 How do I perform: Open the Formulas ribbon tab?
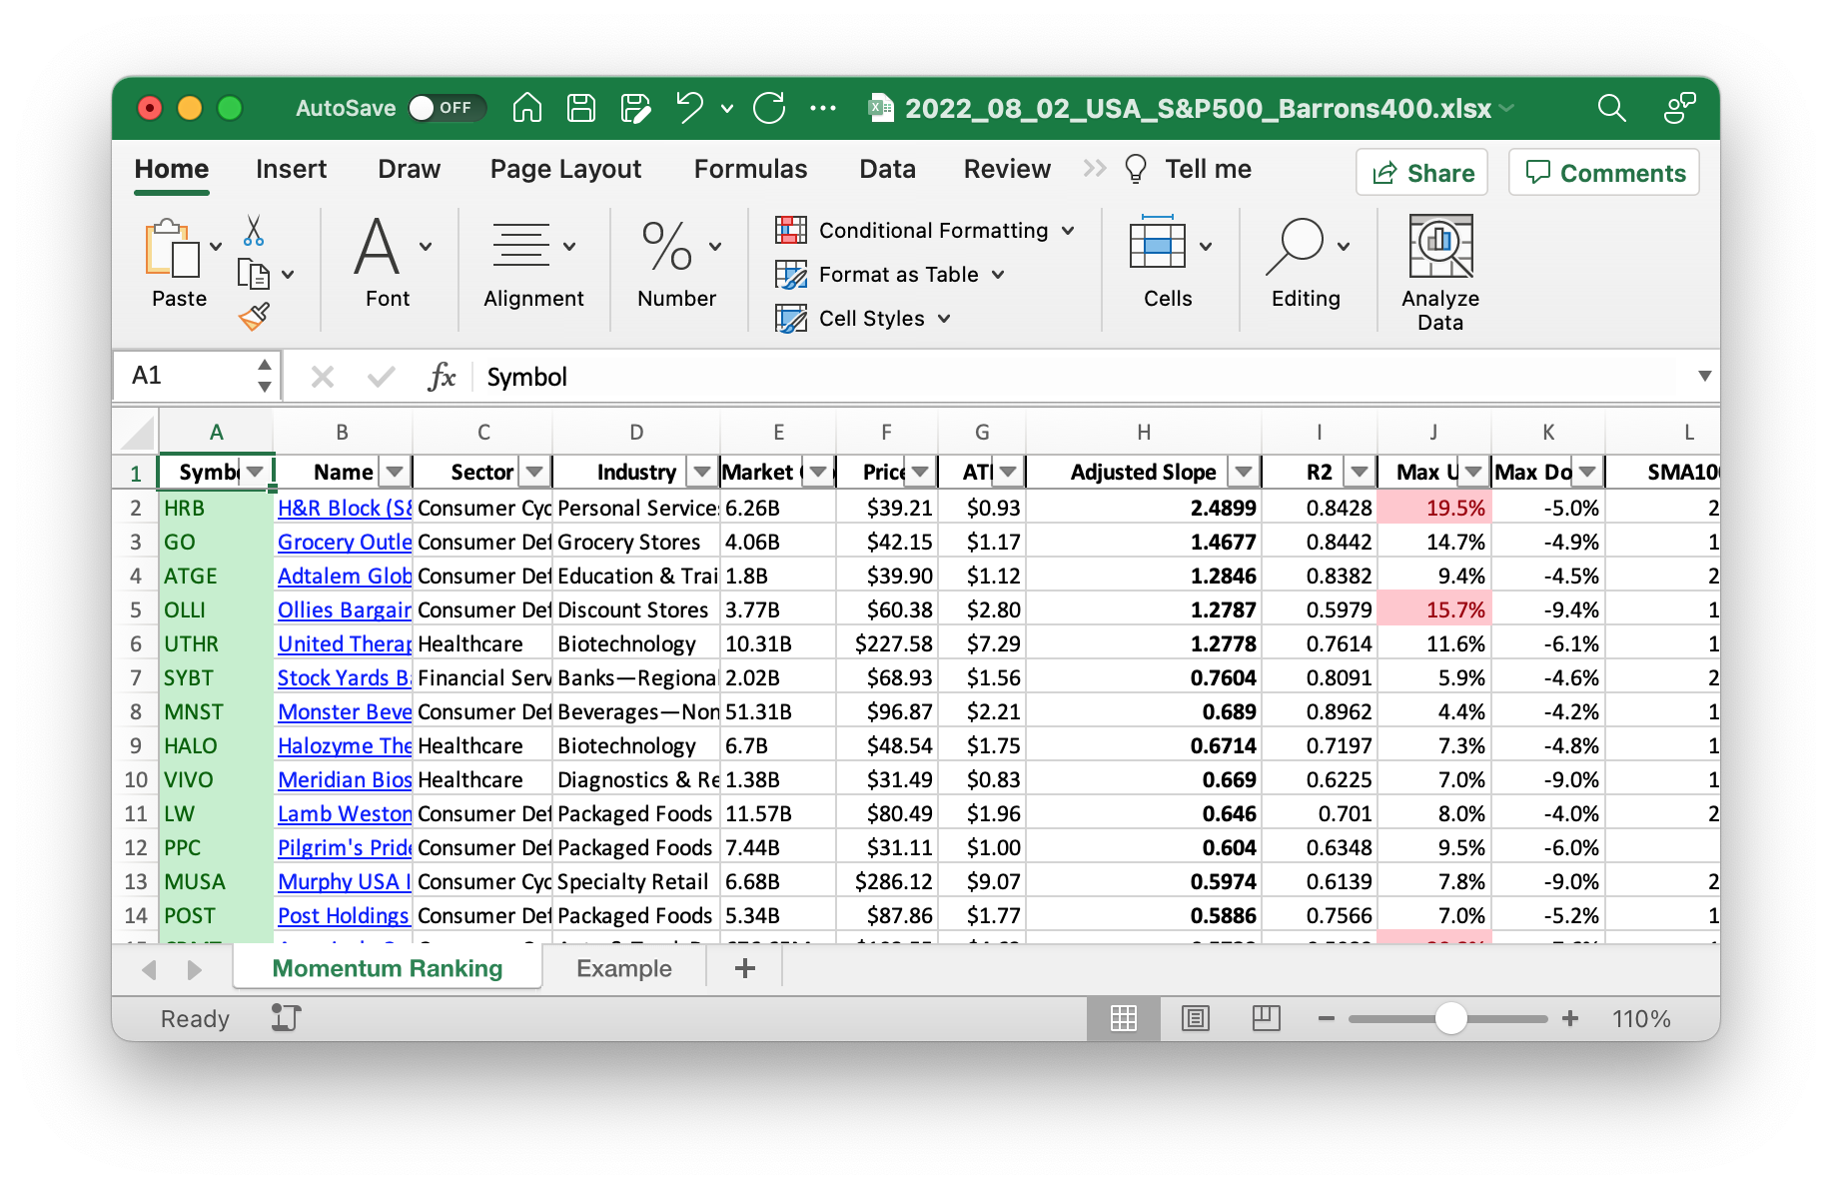pyautogui.click(x=750, y=169)
